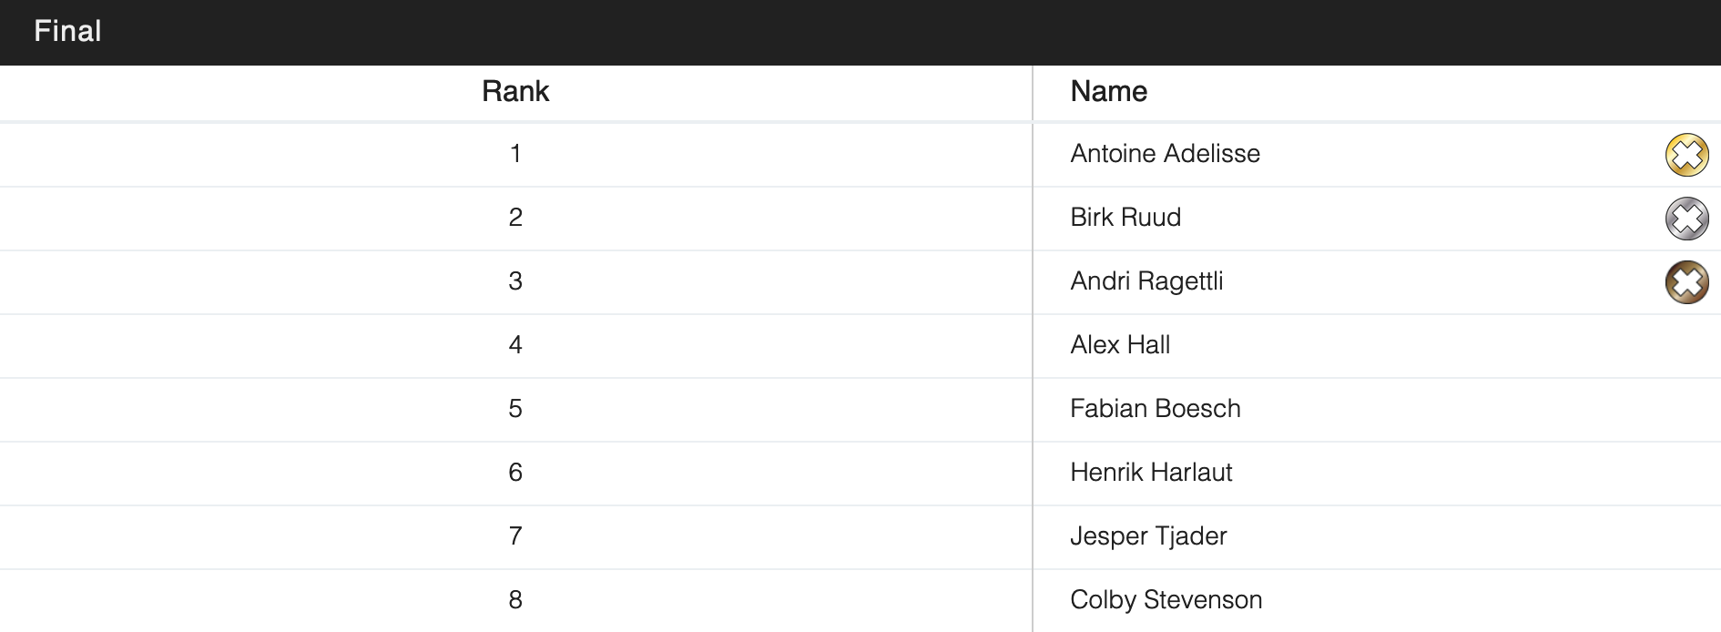Click the bronze medal icon for Andri Ragettli

coord(1686,282)
